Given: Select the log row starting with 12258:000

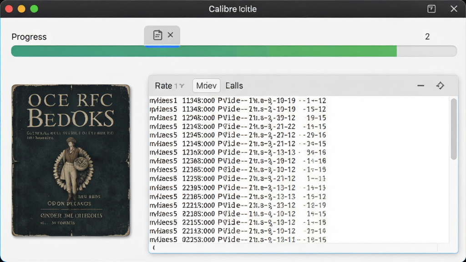Looking at the screenshot, I should (x=238, y=178).
